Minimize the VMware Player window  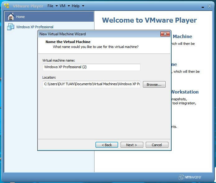point(203,7)
